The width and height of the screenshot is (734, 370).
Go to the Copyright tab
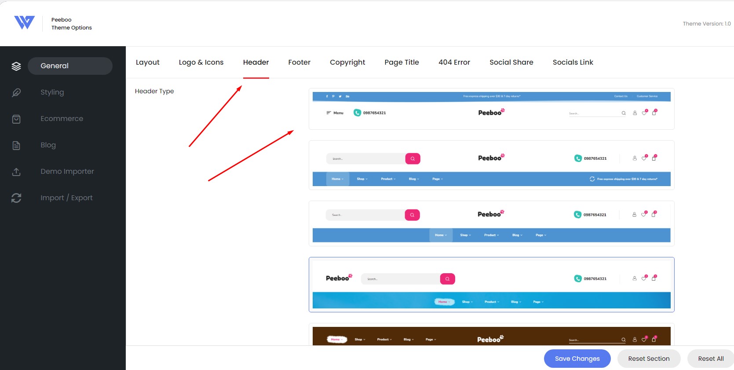(347, 62)
